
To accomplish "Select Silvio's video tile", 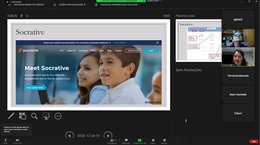I will click(238, 38).
